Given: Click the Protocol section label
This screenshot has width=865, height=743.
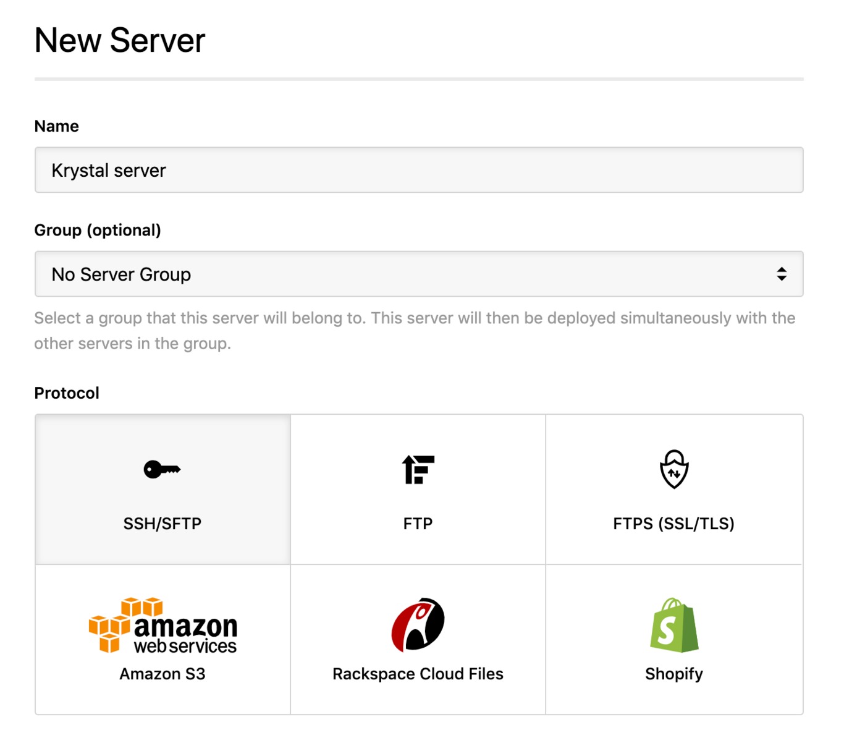Looking at the screenshot, I should pyautogui.click(x=67, y=393).
